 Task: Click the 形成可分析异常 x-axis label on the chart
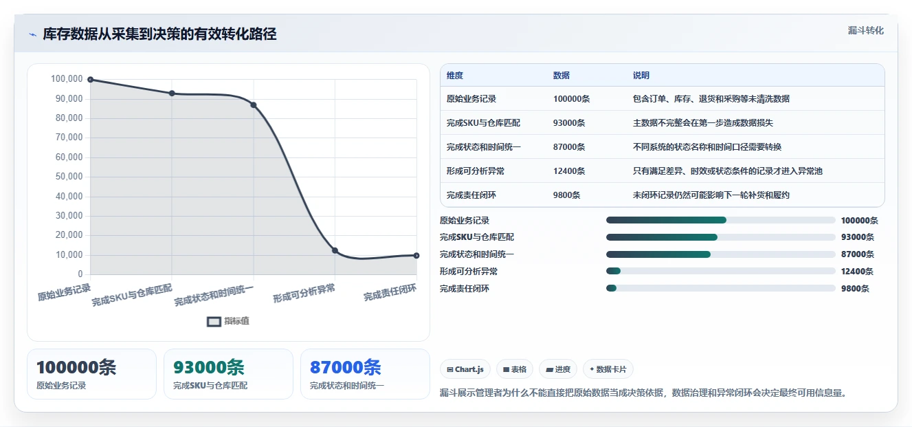304,293
